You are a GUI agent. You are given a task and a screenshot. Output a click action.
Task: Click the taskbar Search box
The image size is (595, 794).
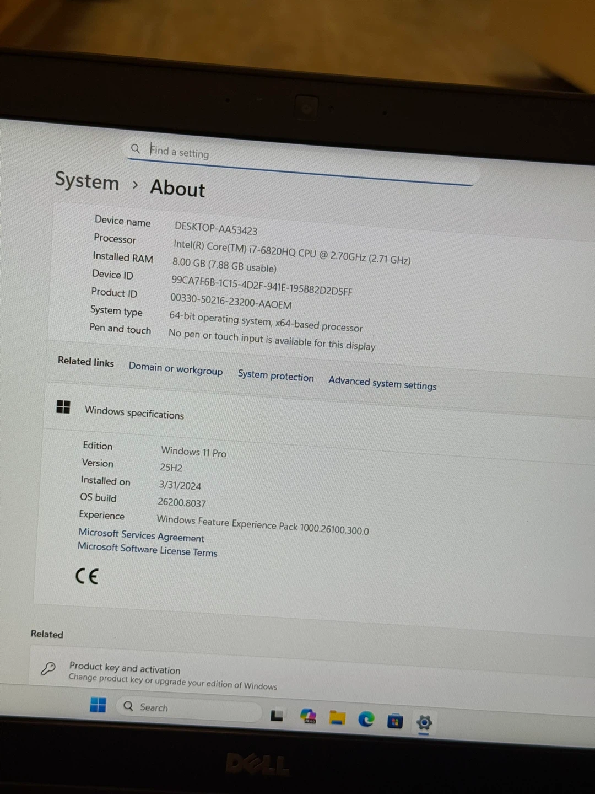(188, 709)
